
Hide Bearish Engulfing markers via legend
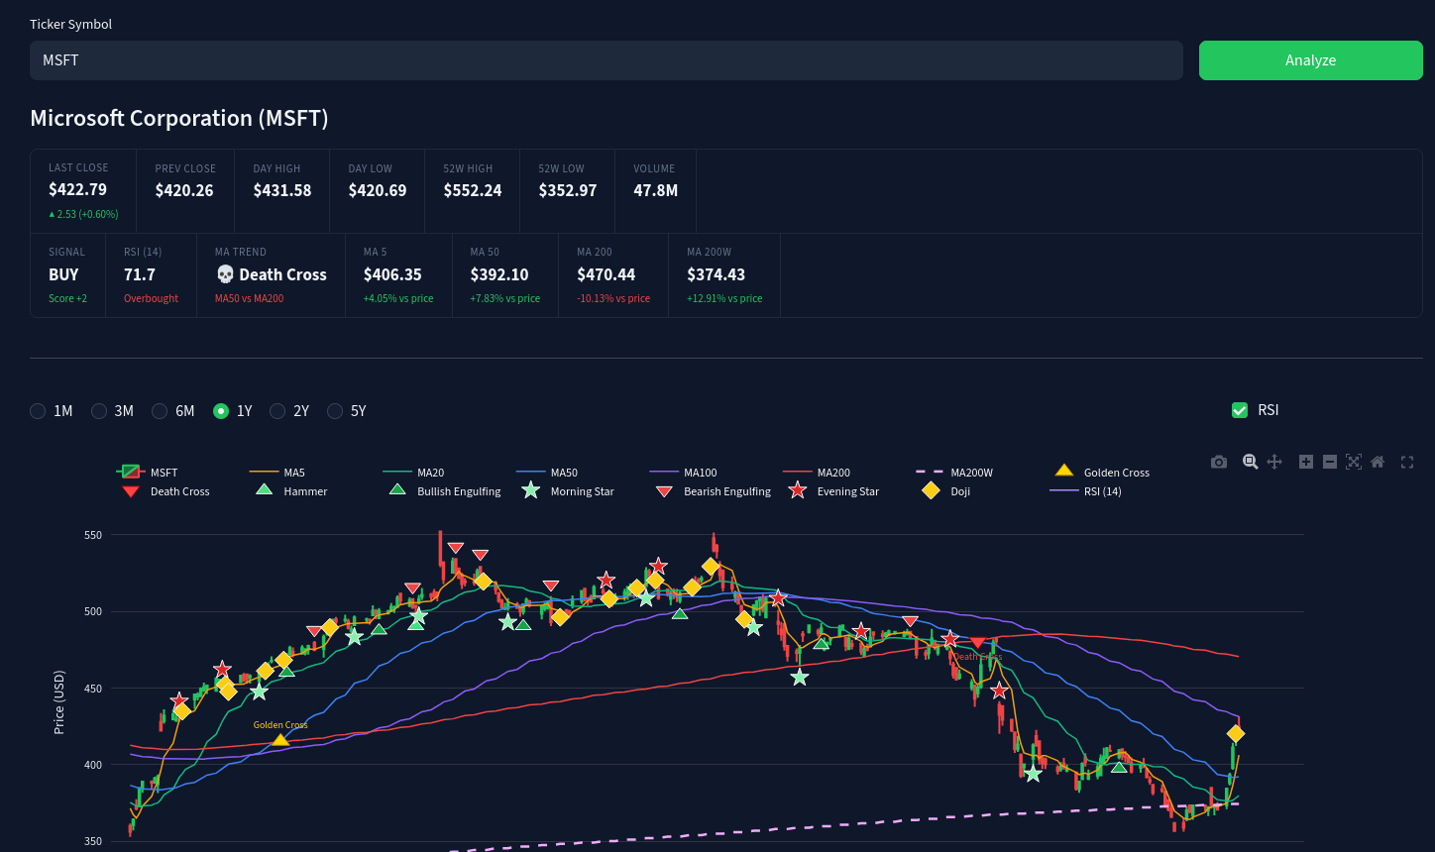point(714,491)
